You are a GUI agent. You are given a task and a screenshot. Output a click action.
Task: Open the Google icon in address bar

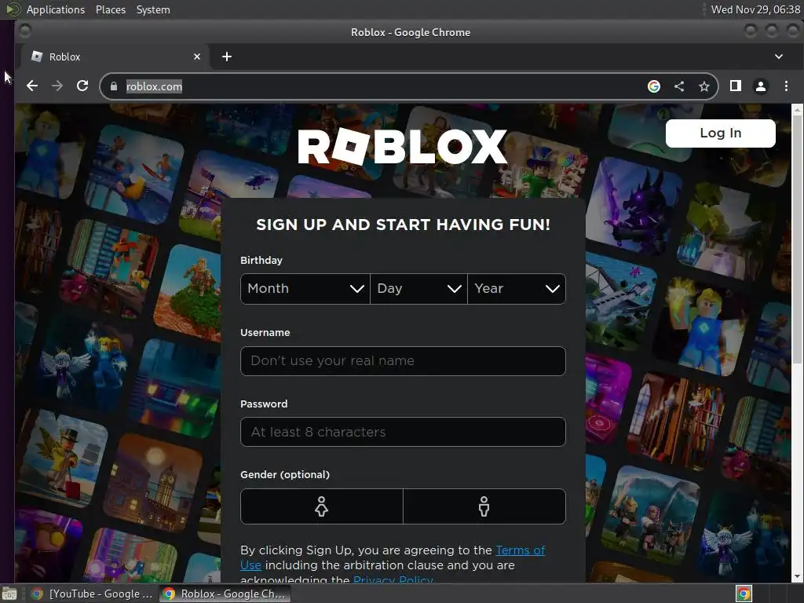coord(654,86)
